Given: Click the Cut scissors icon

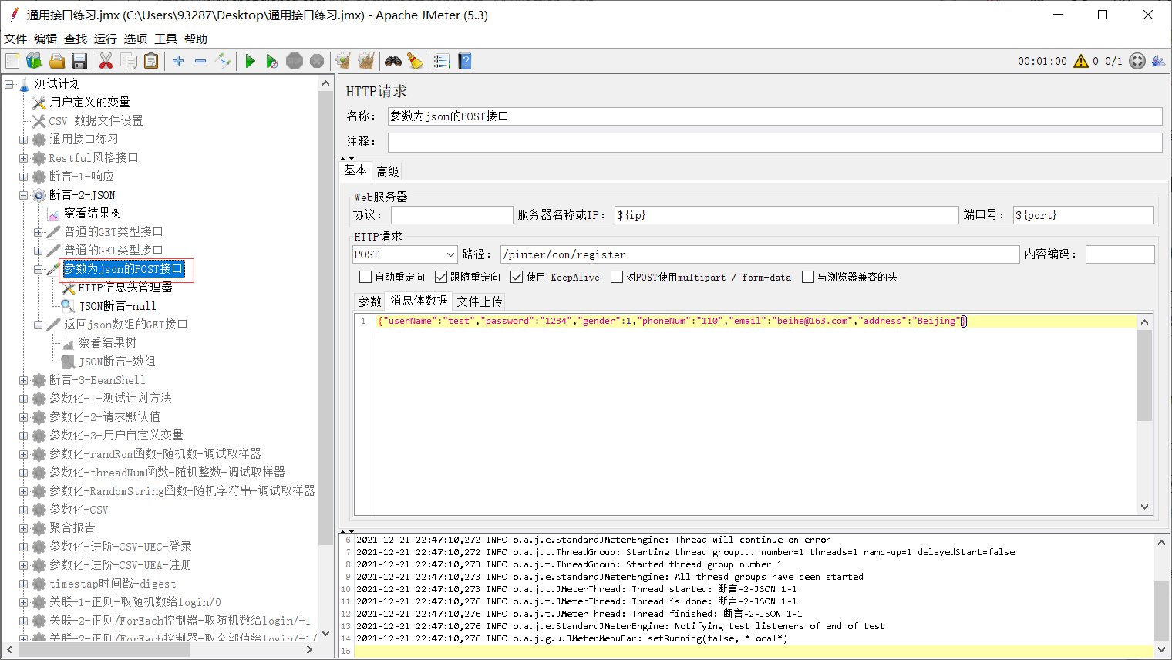Looking at the screenshot, I should 106,61.
